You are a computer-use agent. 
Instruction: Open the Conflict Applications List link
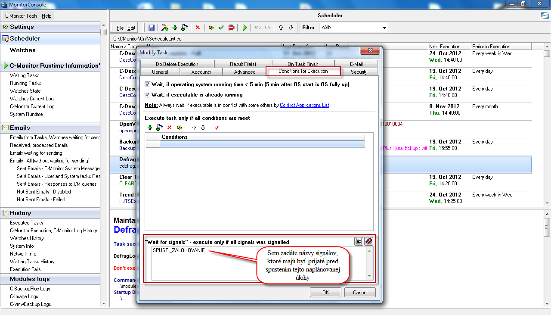coord(304,105)
